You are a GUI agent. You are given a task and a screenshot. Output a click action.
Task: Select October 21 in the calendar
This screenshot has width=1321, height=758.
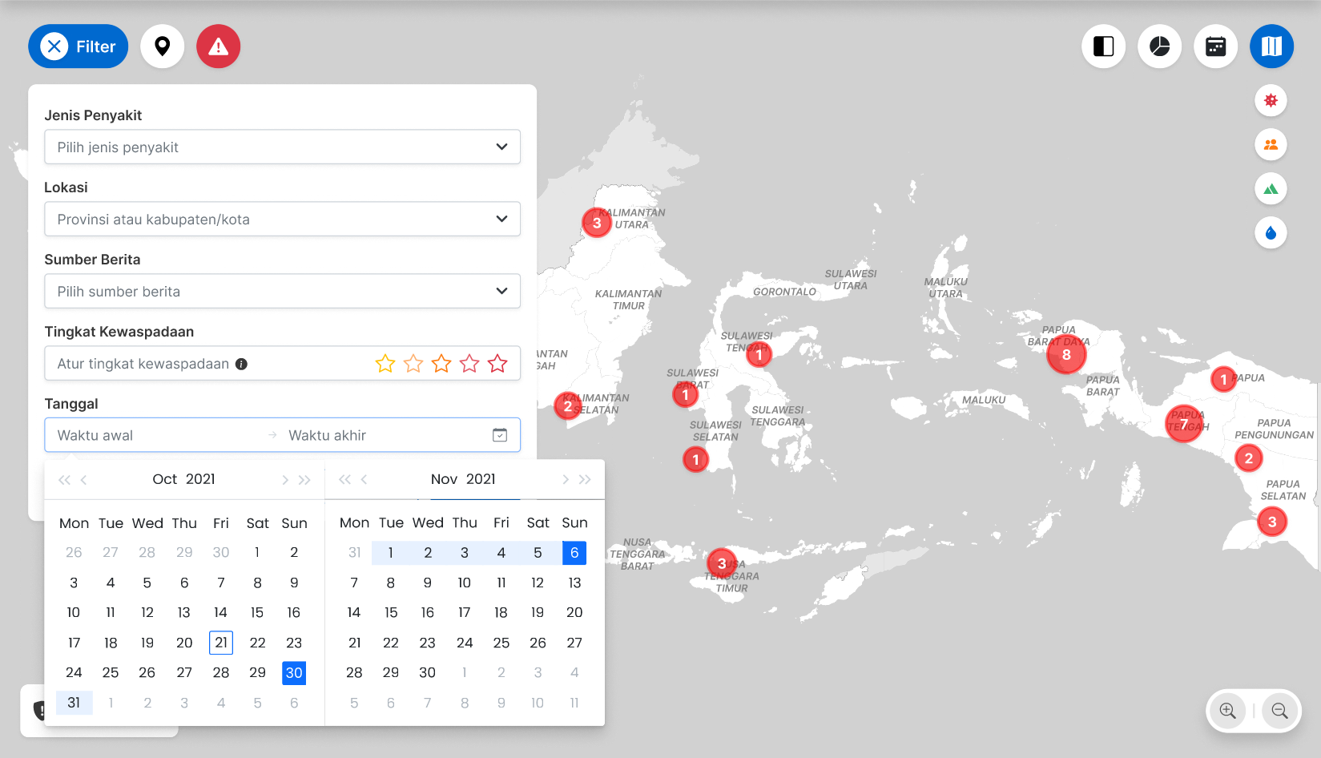221,643
